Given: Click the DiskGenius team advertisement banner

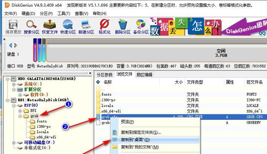Looking at the screenshot, I should (x=209, y=27).
